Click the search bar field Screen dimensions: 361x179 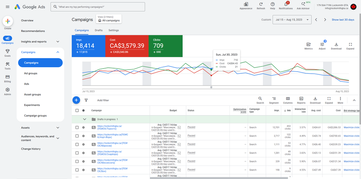click(98, 7)
